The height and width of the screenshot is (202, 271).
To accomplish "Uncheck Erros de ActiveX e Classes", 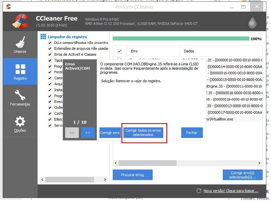I will point(50,54).
